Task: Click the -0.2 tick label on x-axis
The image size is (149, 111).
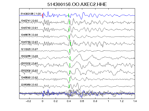Action: [28, 101]
